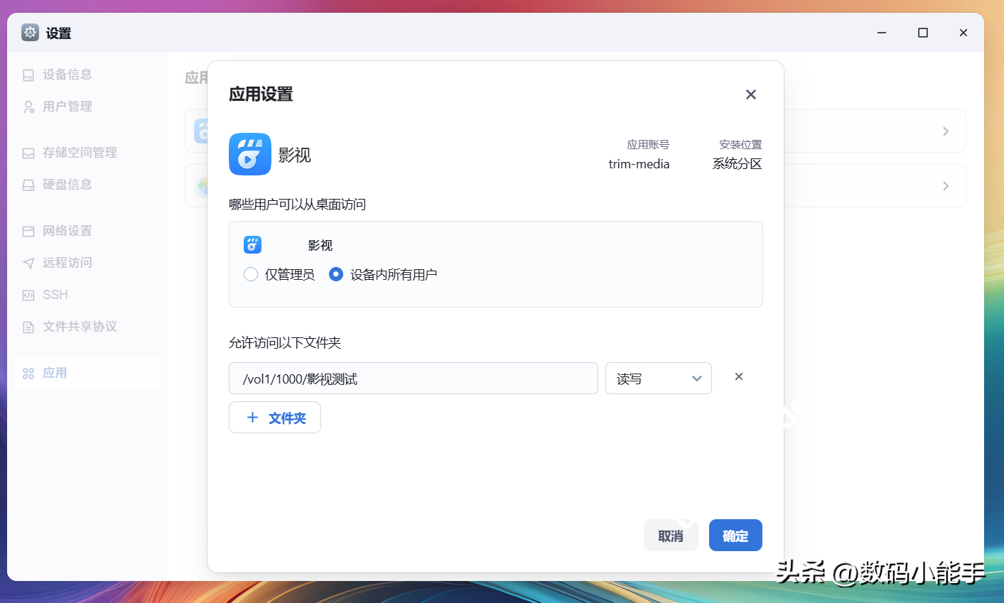
Task: Click the 应用设置 dialog title
Action: pos(261,94)
